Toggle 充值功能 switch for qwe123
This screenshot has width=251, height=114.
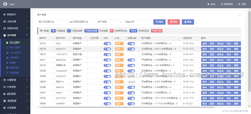click(131, 87)
